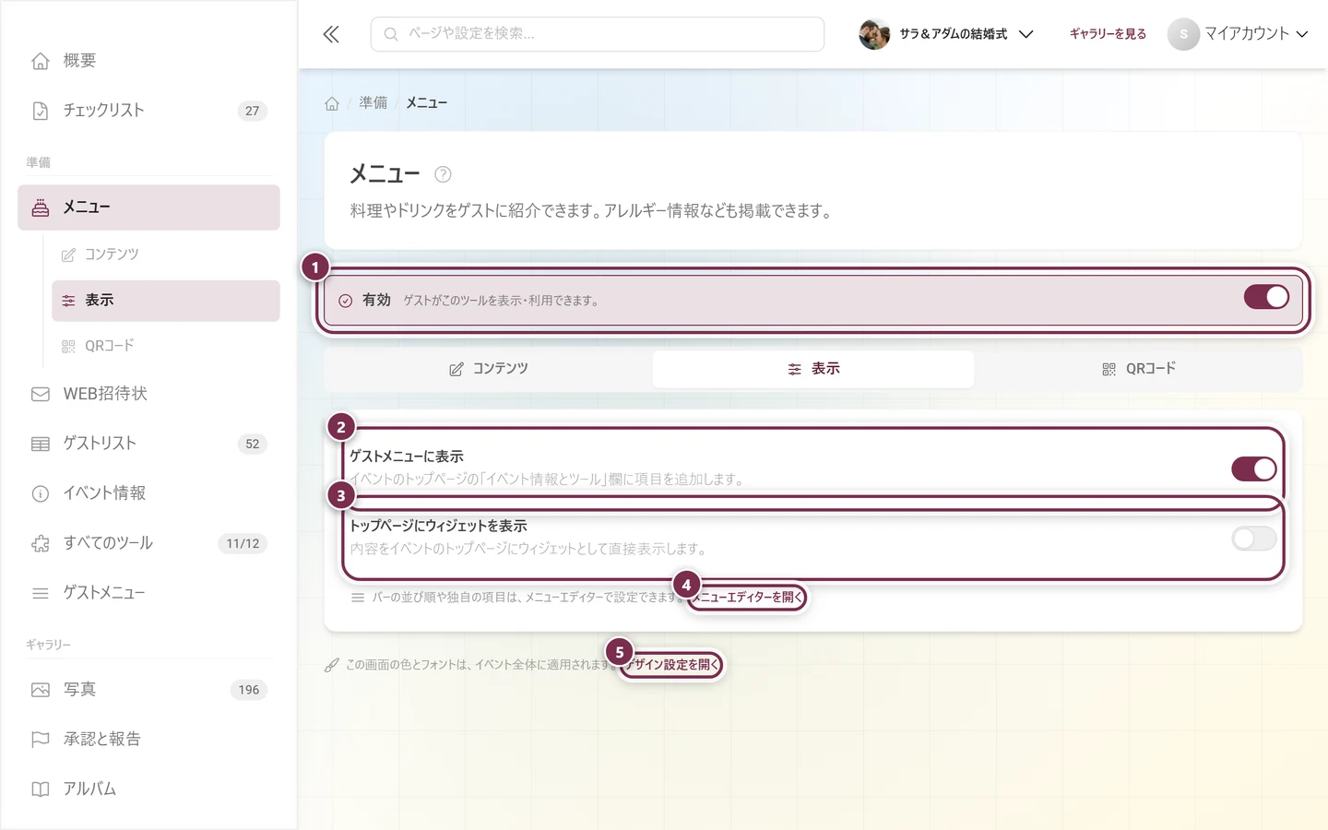Click the マイアカウント avatar circle

[1183, 34]
